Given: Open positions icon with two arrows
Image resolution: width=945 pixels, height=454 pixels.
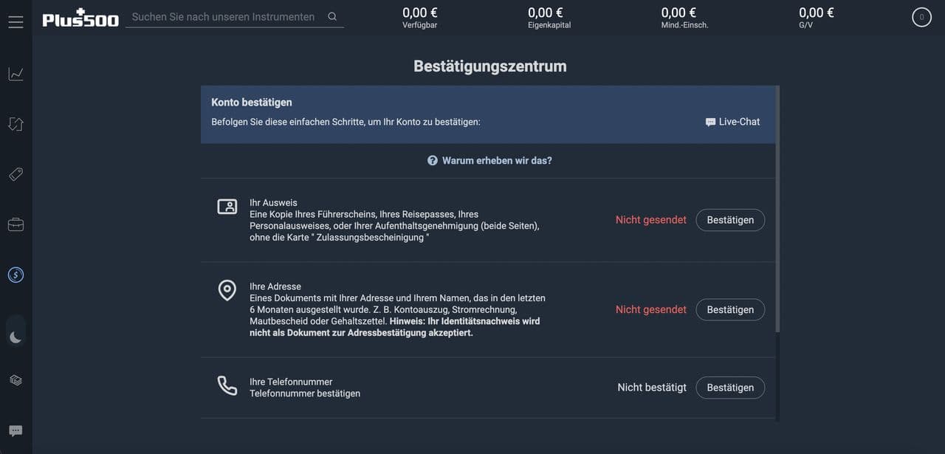Looking at the screenshot, I should [x=16, y=124].
